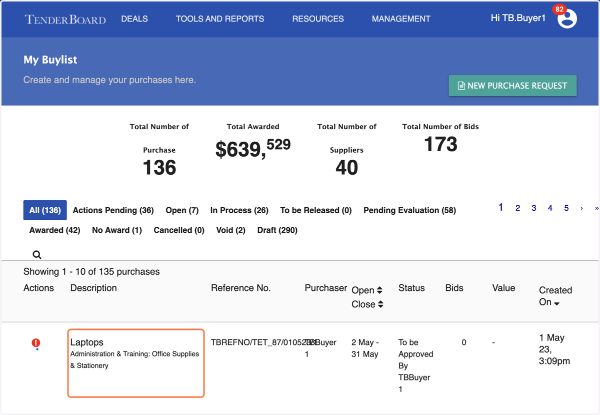Viewport: 600px width, 415px height.
Task: Open the MANAGEMENT menu
Action: [401, 19]
